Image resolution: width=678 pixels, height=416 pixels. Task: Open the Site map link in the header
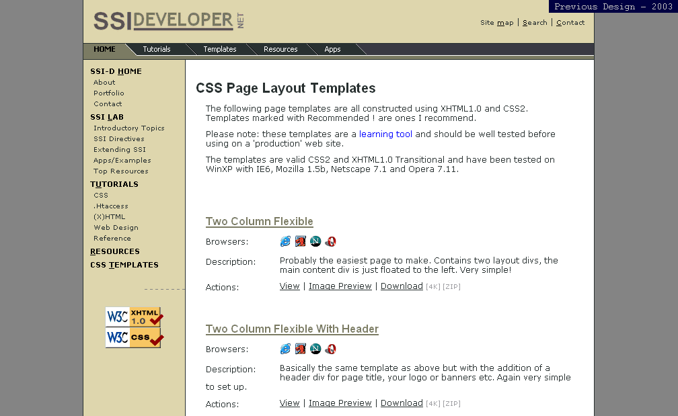click(x=496, y=23)
